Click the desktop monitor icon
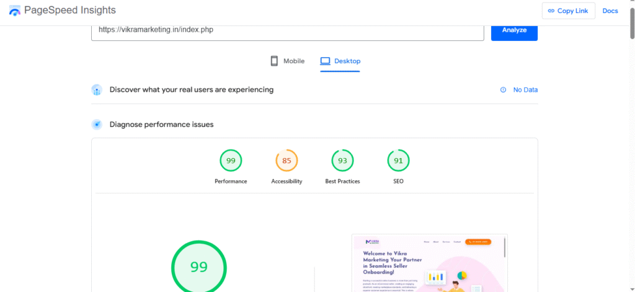Image resolution: width=635 pixels, height=292 pixels. tap(325, 61)
